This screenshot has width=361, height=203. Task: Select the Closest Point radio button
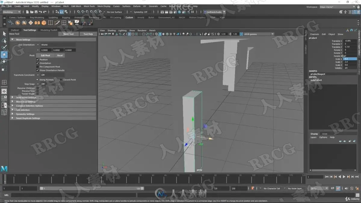tap(61, 80)
